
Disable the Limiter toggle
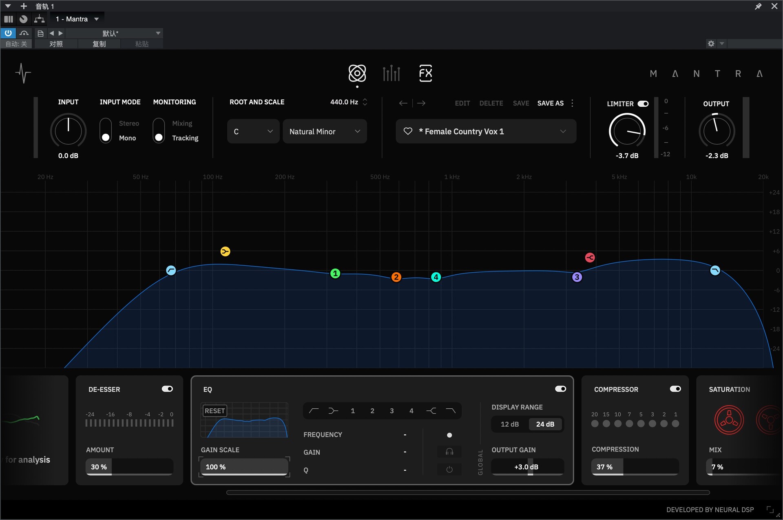[643, 104]
